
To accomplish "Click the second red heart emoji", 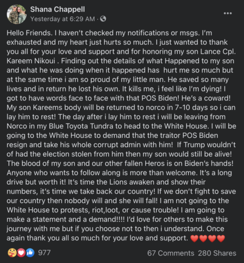I will point(203,238).
